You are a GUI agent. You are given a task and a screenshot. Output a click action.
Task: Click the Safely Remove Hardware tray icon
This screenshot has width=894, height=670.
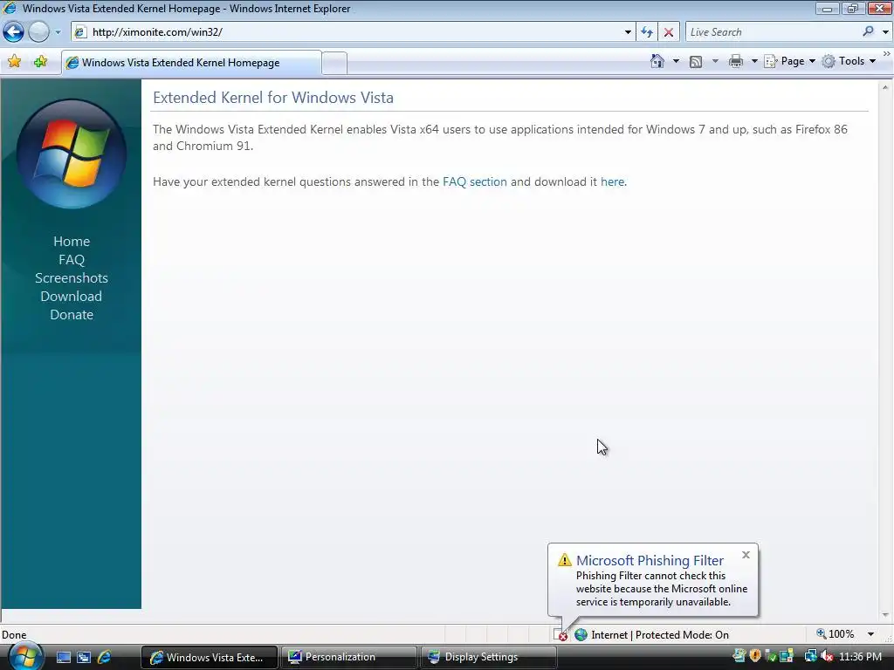(771, 656)
